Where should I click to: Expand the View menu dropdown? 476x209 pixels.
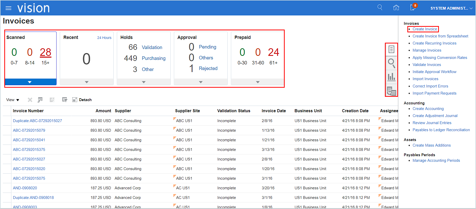13,100
